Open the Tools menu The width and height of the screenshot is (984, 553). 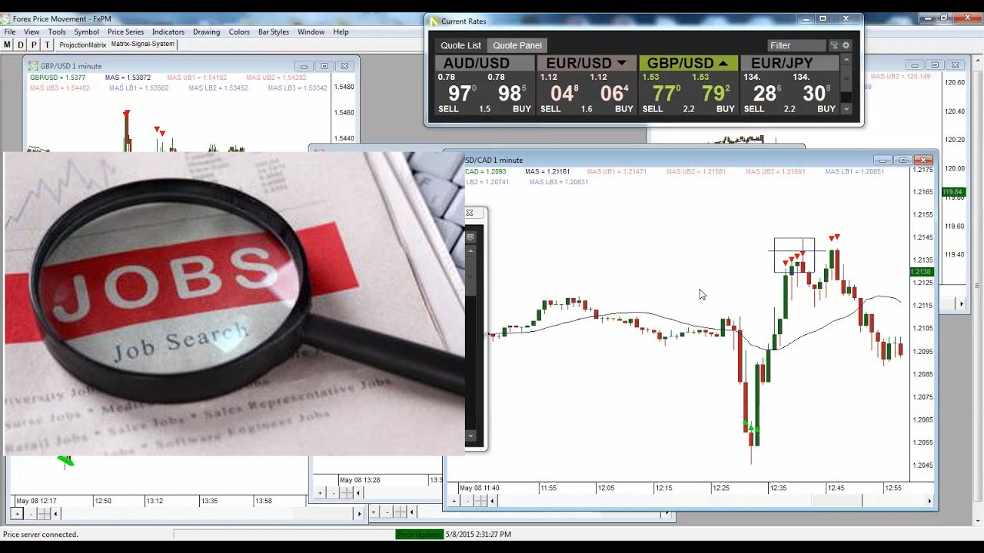pyautogui.click(x=57, y=31)
